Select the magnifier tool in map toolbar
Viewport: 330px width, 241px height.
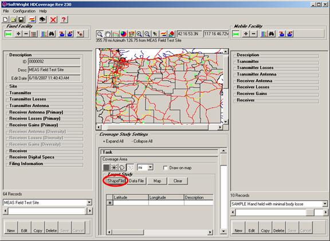click(100, 34)
